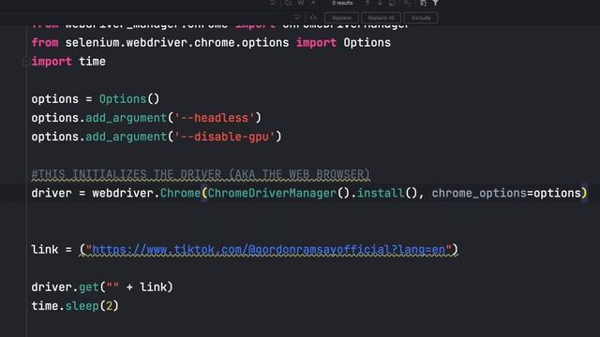This screenshot has height=337, width=600.
Task: Click '--disable-gpu' string argument
Action: (225, 137)
